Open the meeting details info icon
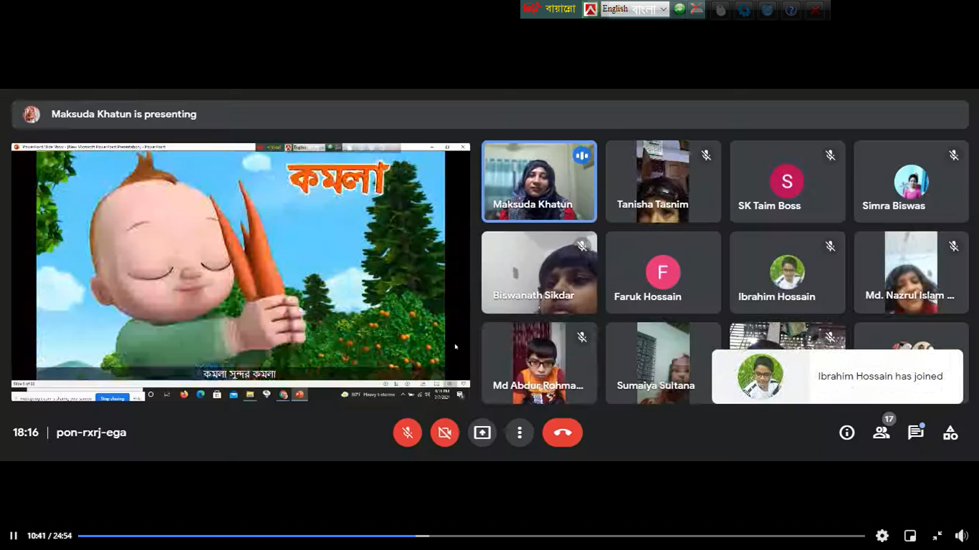This screenshot has width=979, height=550. pos(847,433)
